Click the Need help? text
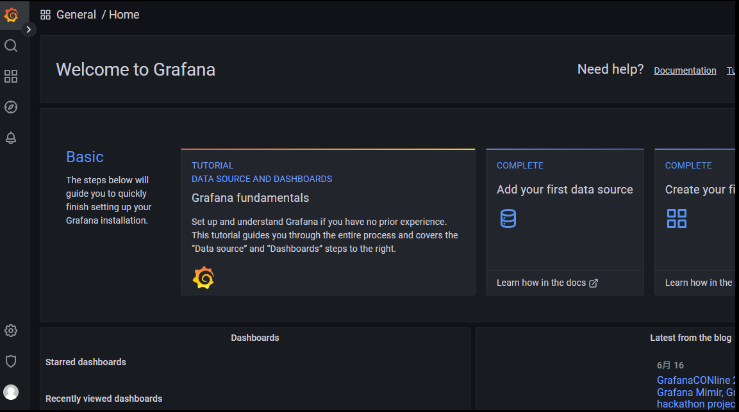This screenshot has width=739, height=412. tap(610, 69)
